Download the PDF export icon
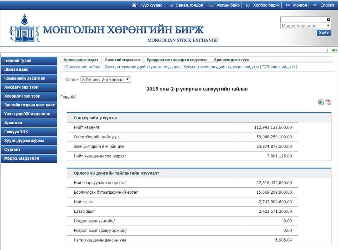The height and width of the screenshot is (250, 338). (328, 102)
